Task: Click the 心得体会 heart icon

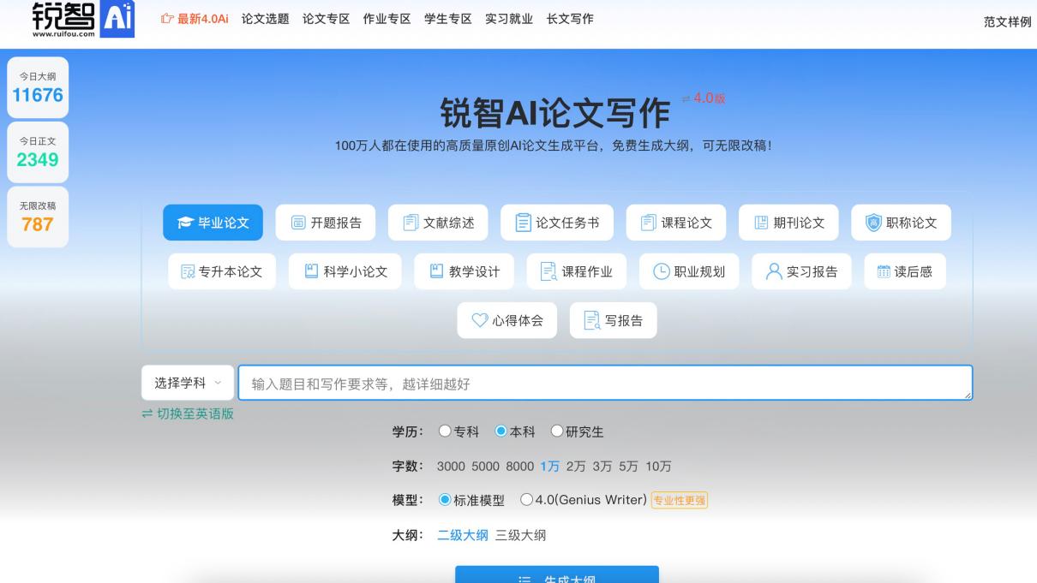Action: [480, 320]
